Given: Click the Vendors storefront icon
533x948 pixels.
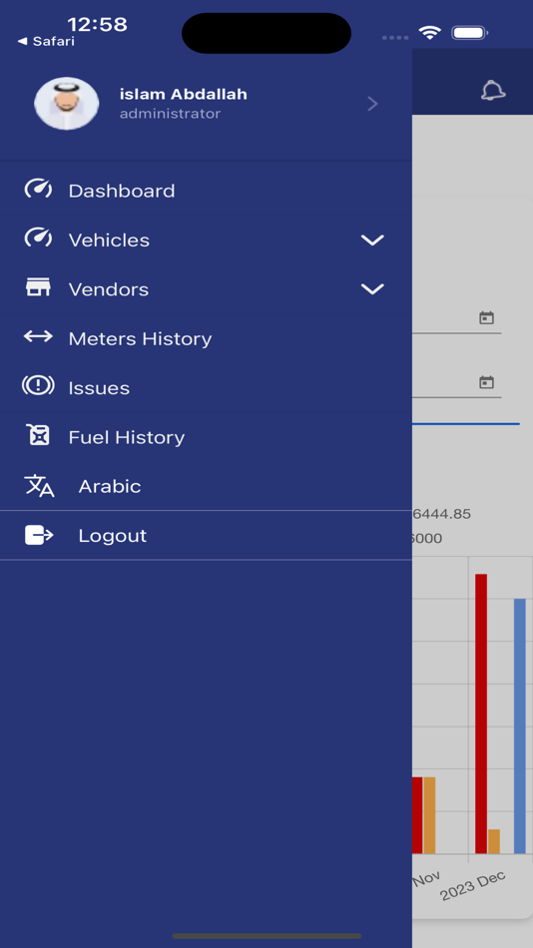Looking at the screenshot, I should click(38, 286).
